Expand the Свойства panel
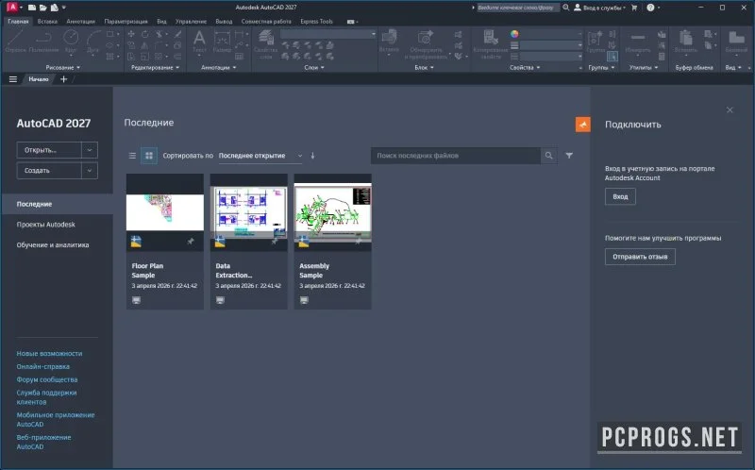The height and width of the screenshot is (470, 755). pos(525,67)
